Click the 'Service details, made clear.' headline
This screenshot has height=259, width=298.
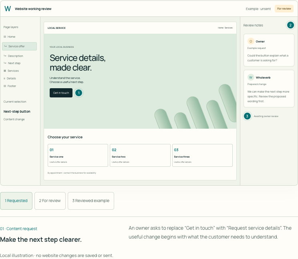point(78,63)
